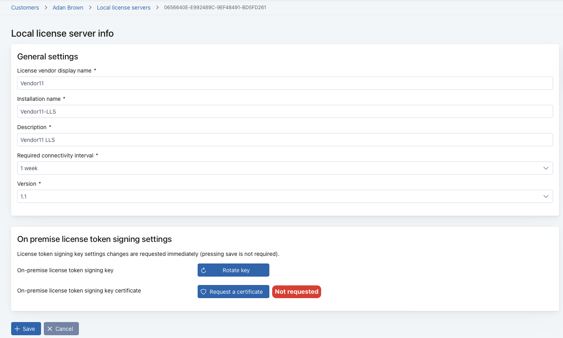Viewport: 563px width, 338px height.
Task: Click the breadcrumb chevron after Customers
Action: click(46, 8)
